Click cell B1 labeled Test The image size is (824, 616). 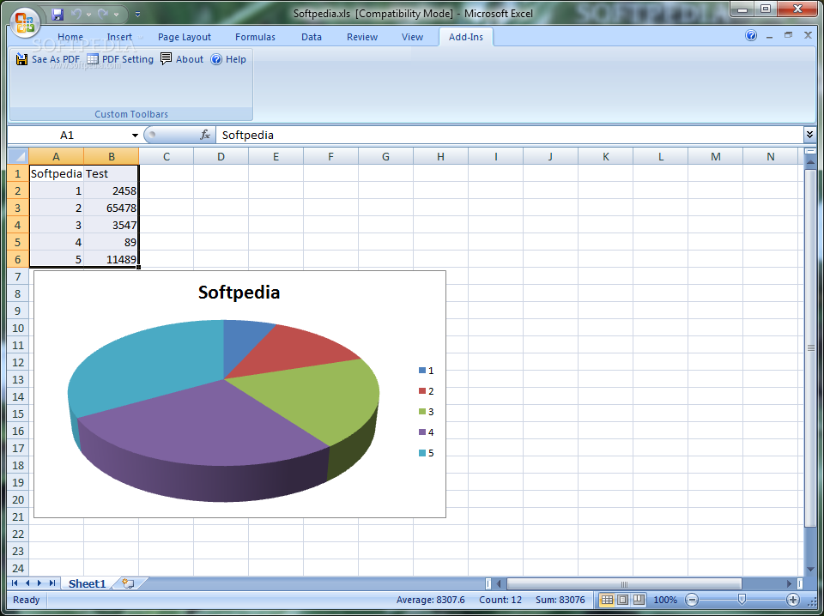(x=112, y=174)
